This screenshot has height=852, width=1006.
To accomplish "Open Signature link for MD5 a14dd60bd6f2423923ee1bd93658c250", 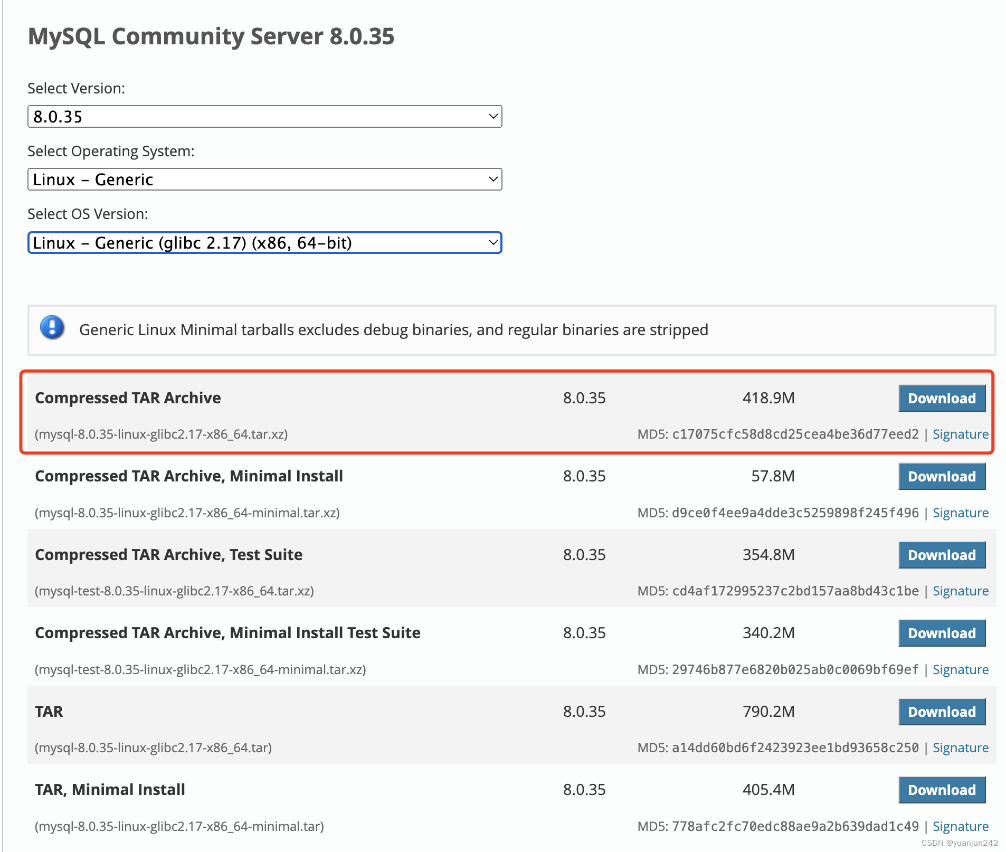I will tap(960, 748).
